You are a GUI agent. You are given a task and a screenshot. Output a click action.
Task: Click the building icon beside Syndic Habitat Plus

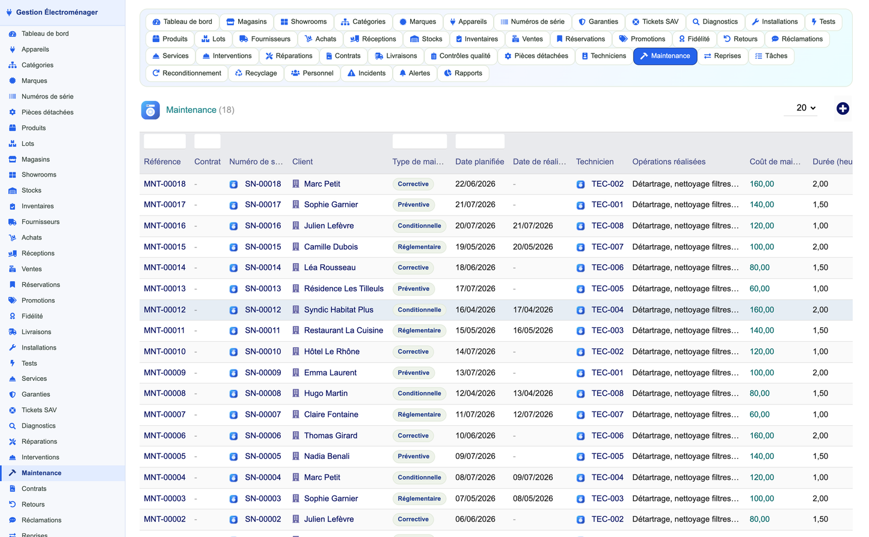point(296,310)
